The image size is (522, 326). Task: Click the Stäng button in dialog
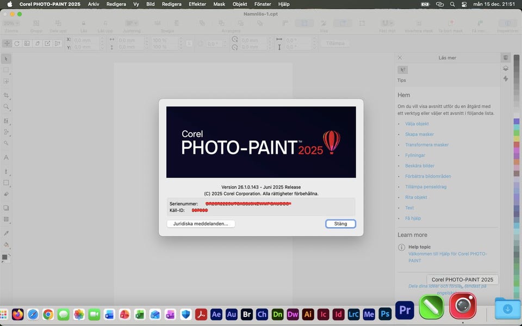340,224
